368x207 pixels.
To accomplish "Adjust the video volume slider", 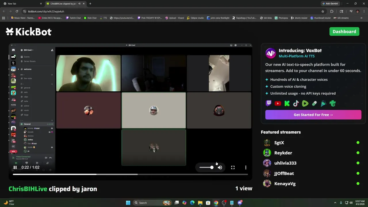I will [x=206, y=167].
